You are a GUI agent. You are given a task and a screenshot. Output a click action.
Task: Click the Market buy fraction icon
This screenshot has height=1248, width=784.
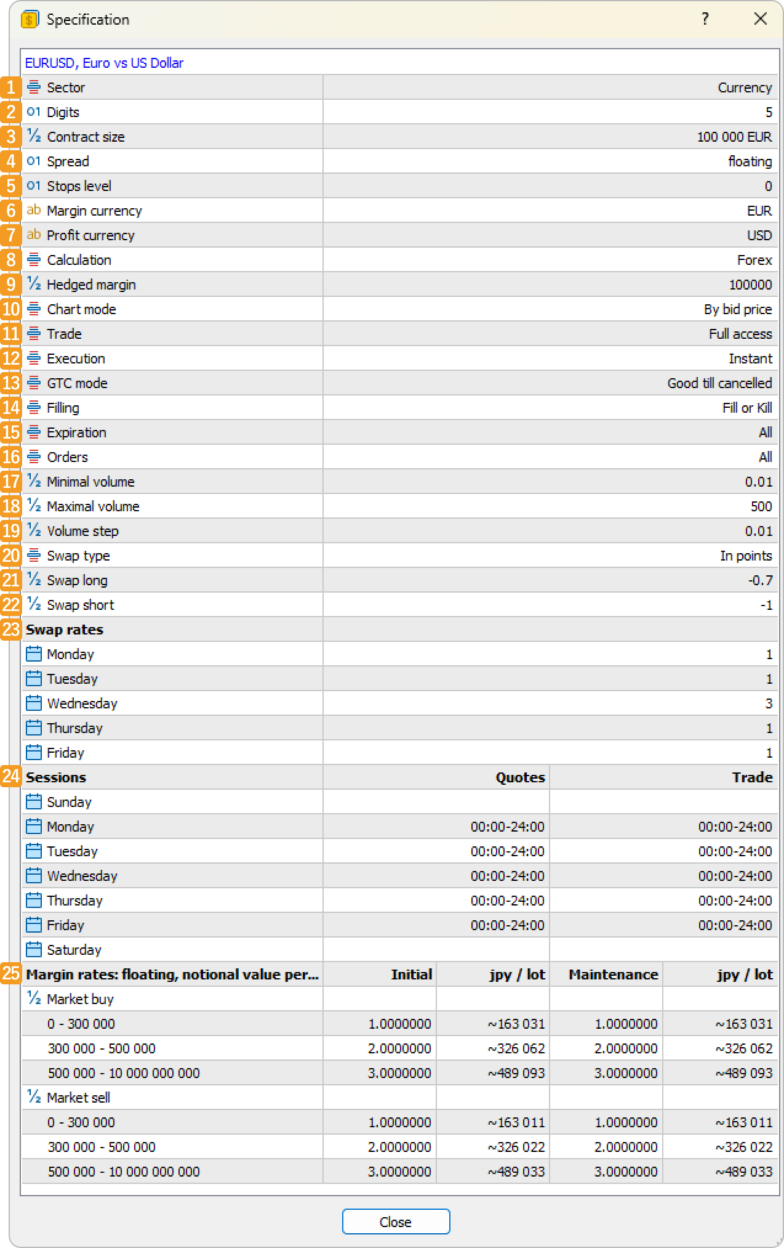34,999
